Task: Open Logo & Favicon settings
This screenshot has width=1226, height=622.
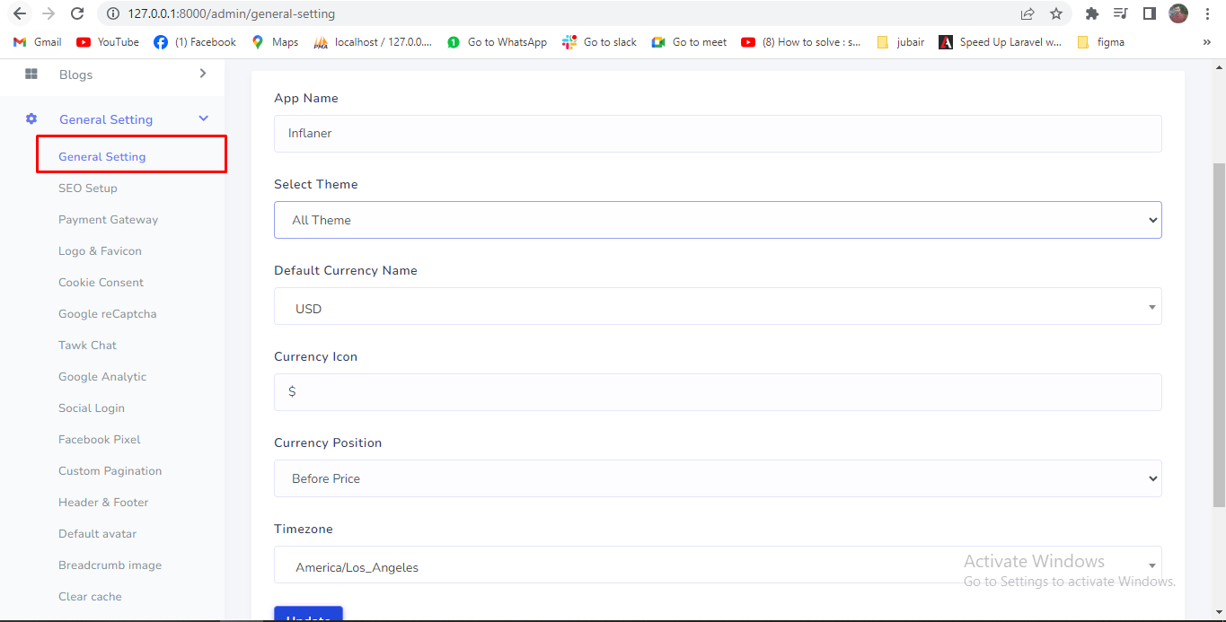Action: [100, 251]
